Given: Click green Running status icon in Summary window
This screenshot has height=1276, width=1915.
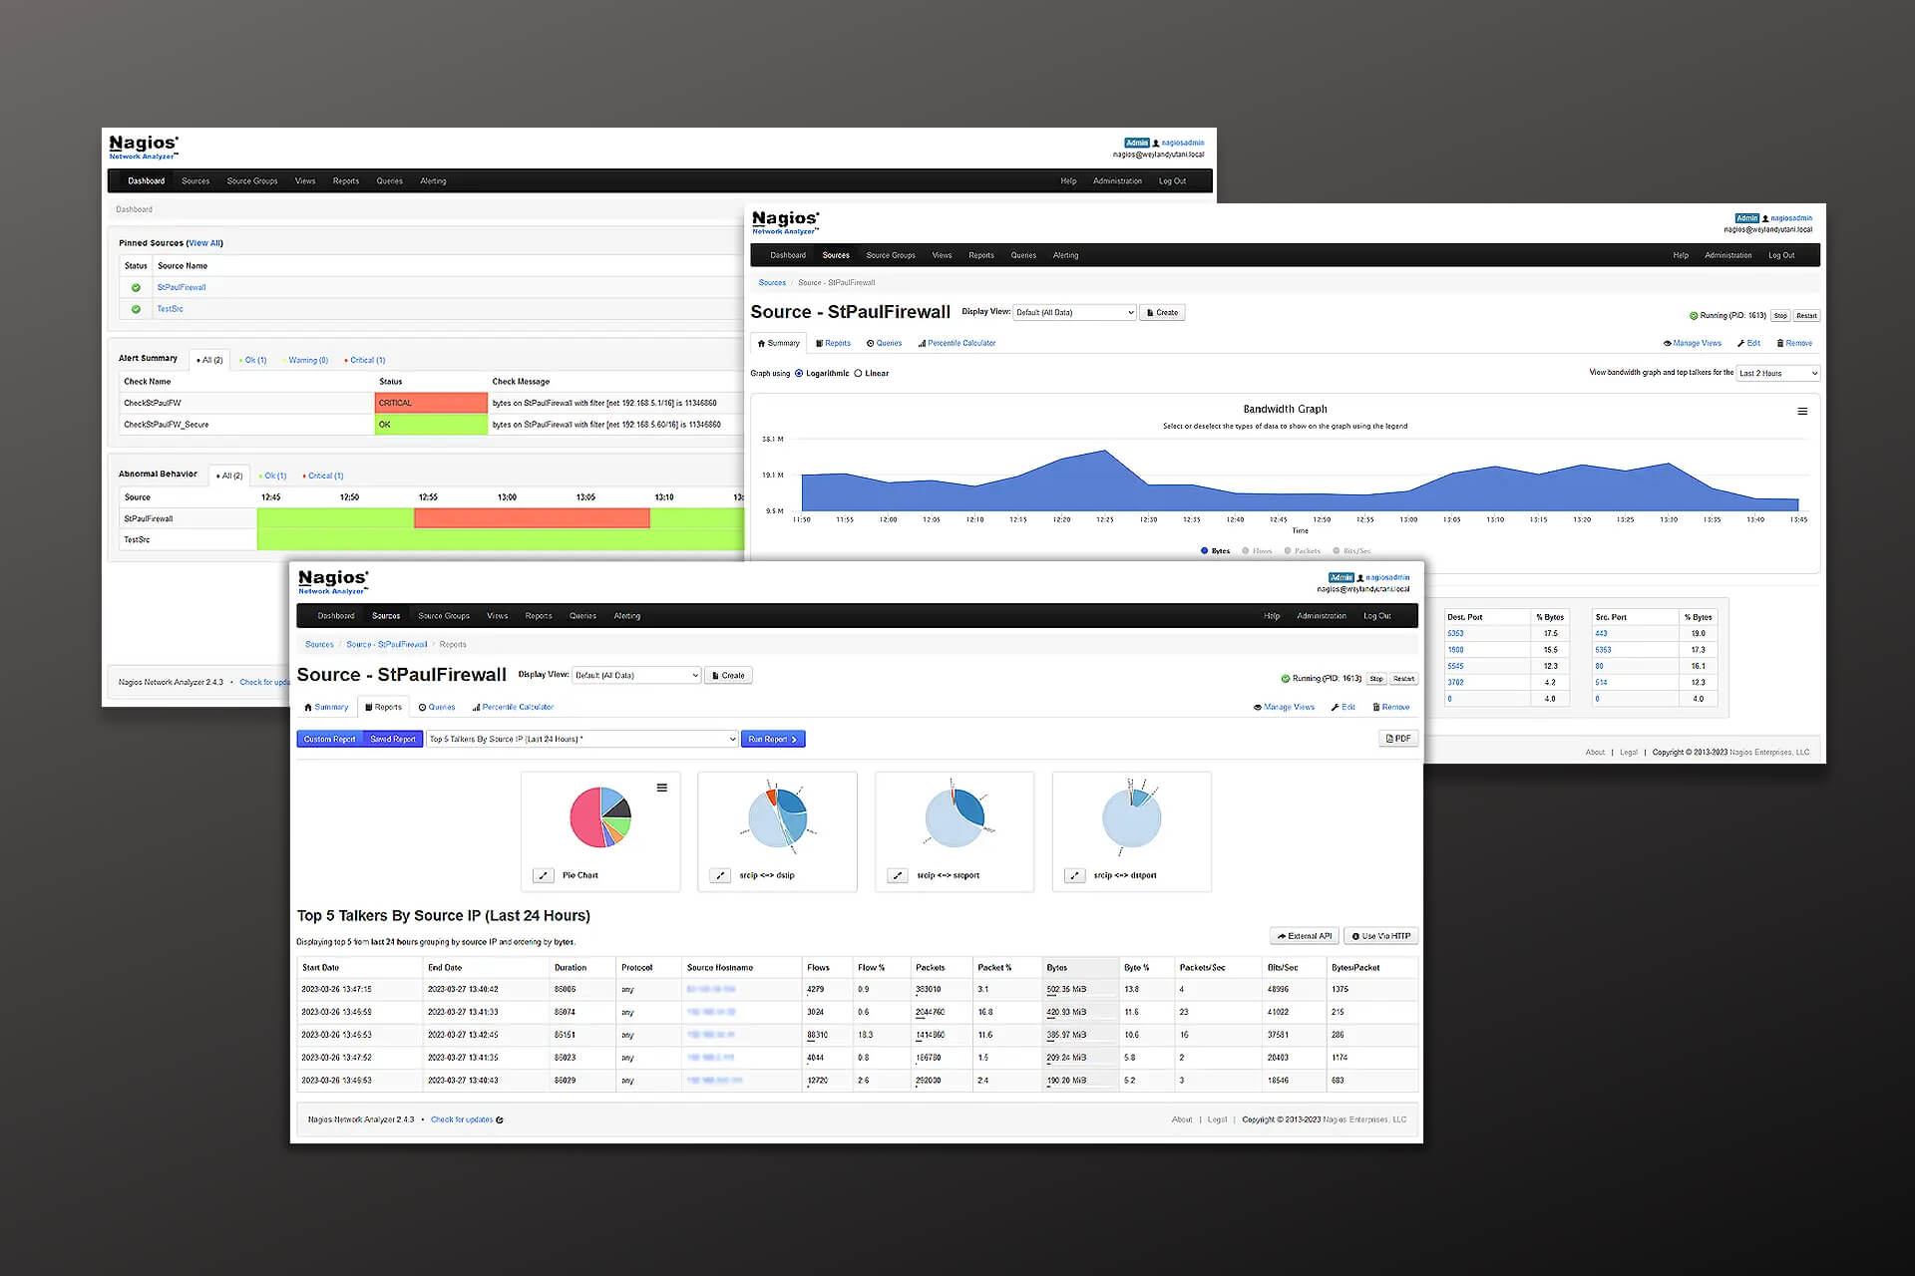Looking at the screenshot, I should click(x=1694, y=316).
